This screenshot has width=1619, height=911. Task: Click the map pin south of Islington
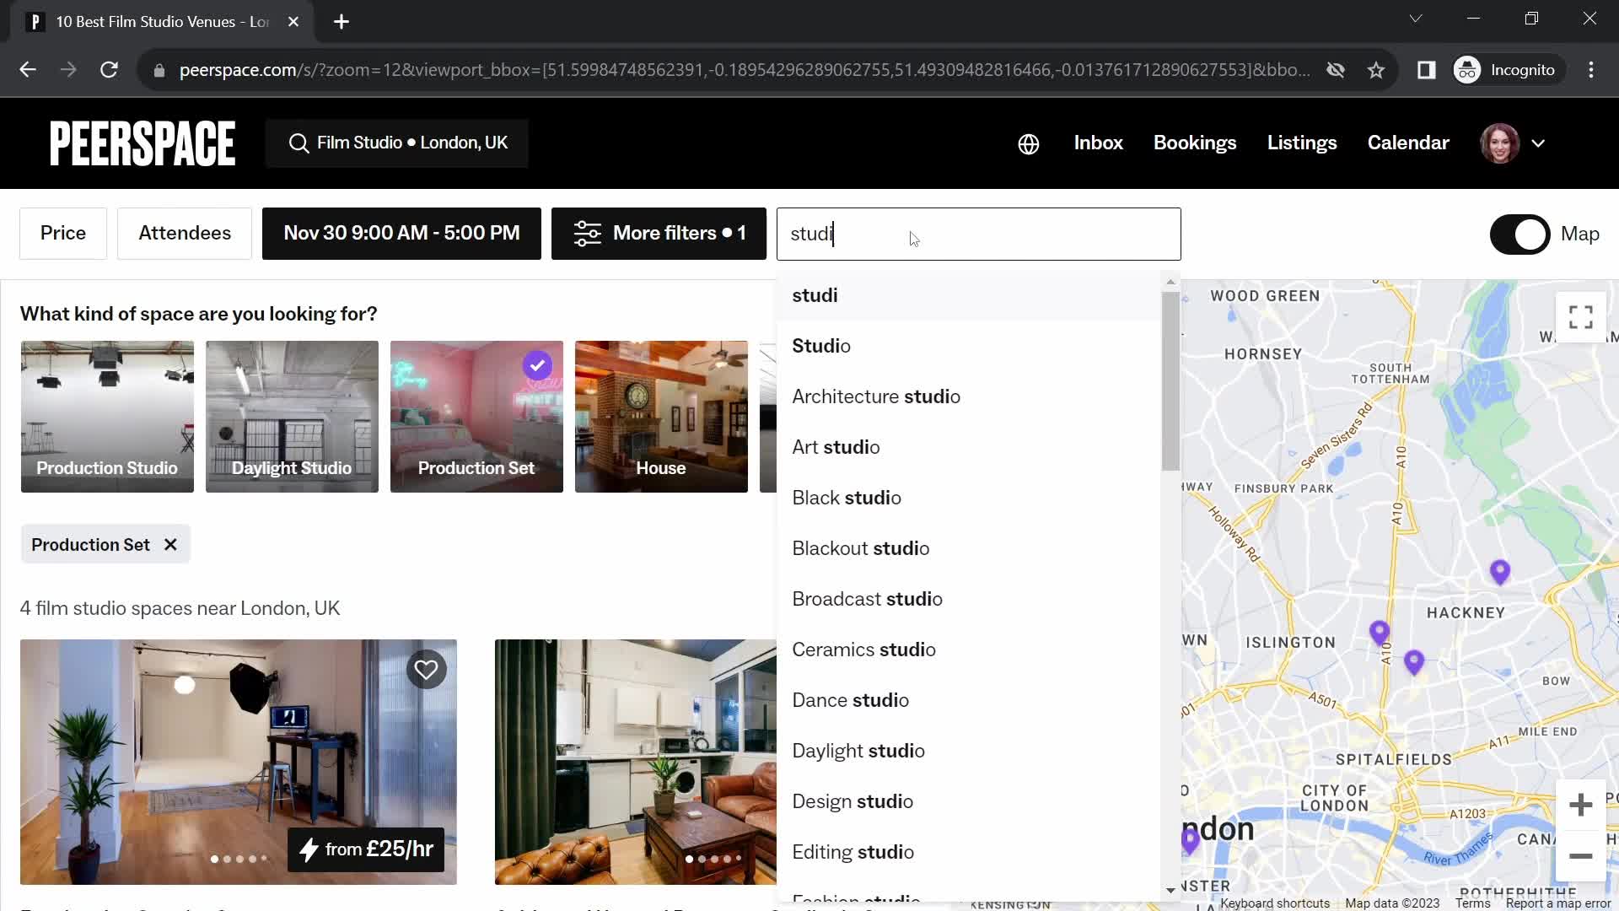(x=1414, y=662)
